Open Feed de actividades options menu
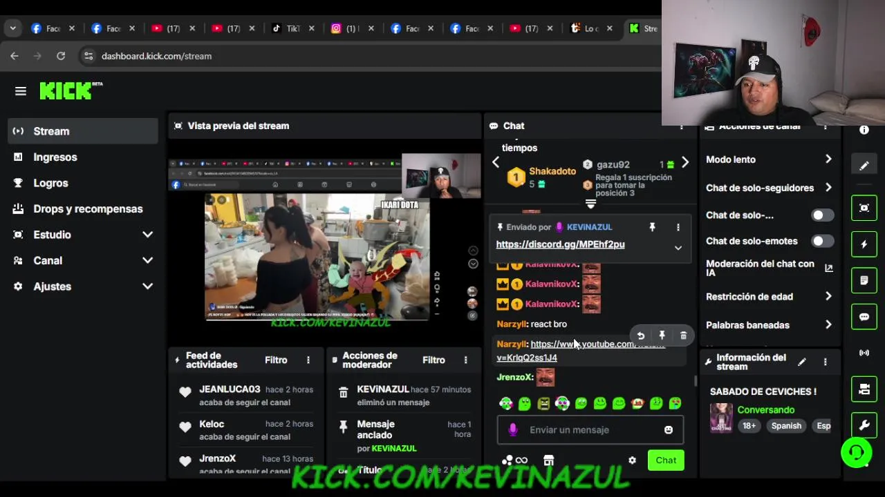This screenshot has height=497, width=885. pyautogui.click(x=308, y=360)
